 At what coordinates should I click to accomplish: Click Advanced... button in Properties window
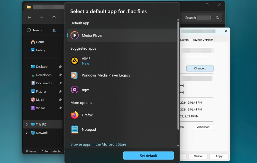204,127
